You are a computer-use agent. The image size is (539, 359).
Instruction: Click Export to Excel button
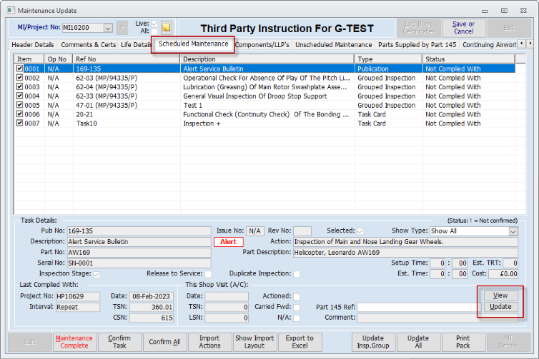(x=300, y=342)
